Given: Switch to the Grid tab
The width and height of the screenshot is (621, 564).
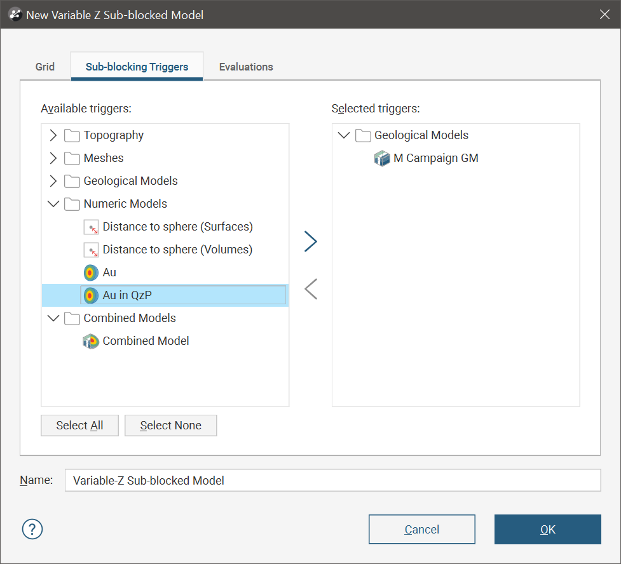Looking at the screenshot, I should pos(45,67).
